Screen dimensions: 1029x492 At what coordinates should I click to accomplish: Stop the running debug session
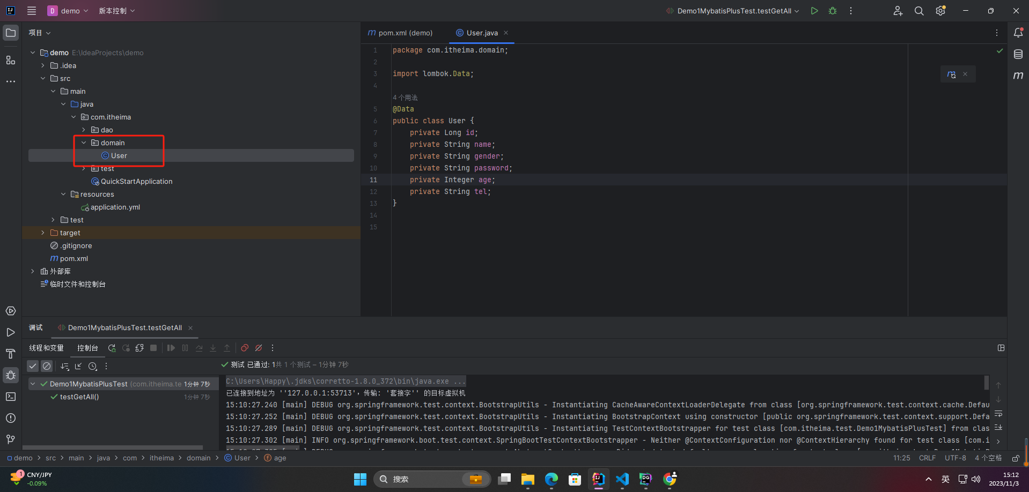153,348
